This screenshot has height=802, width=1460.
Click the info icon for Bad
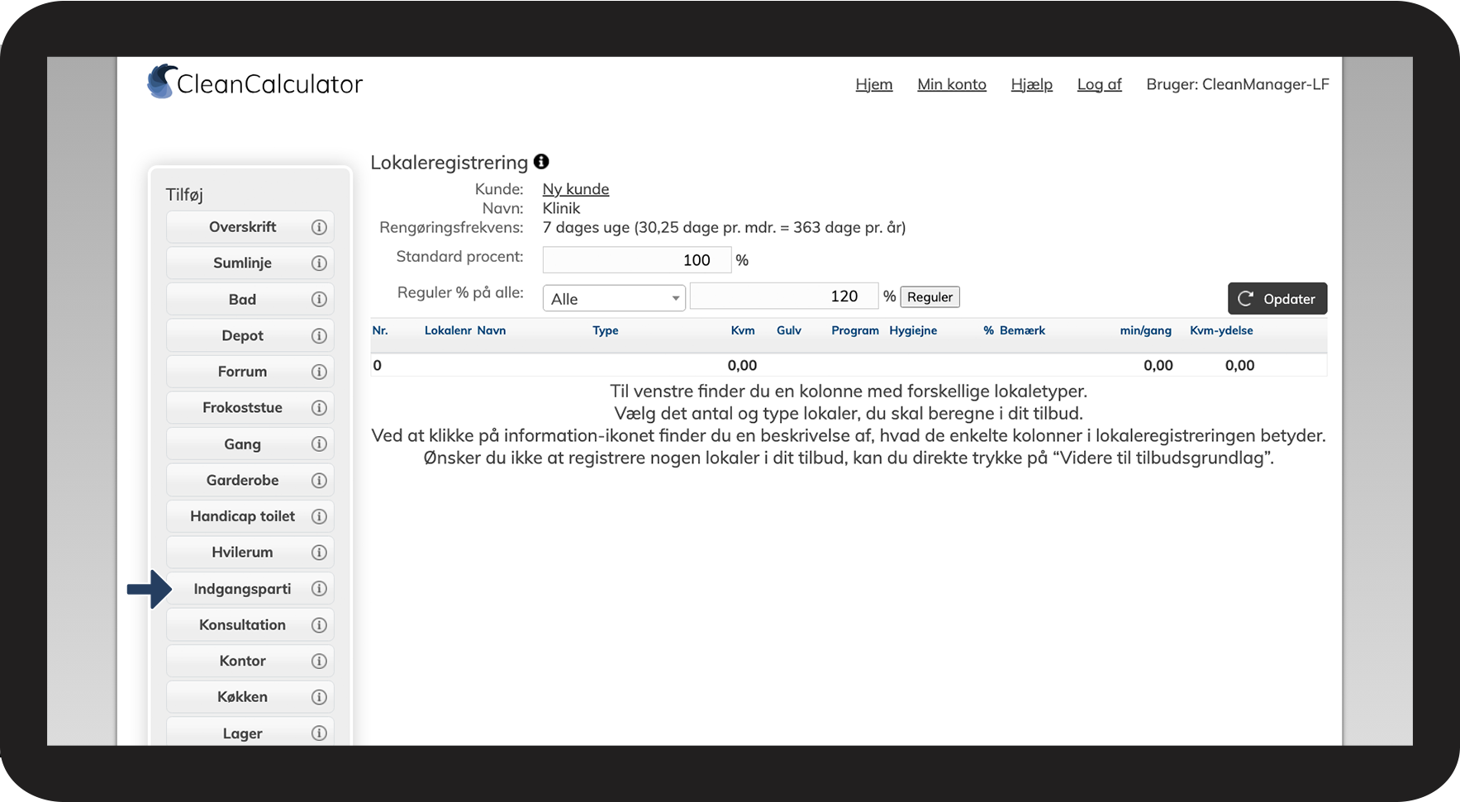click(319, 299)
